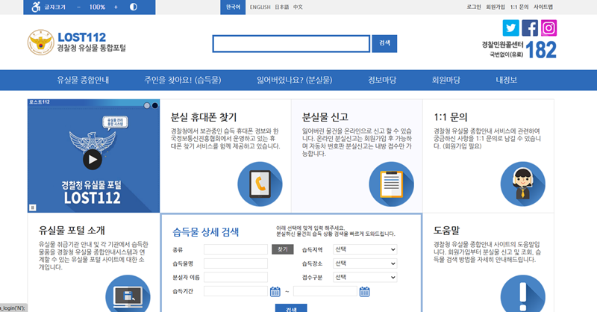Screen dimensions: 597x312
Task: Click the LOST112 police emblem logo
Action: pyautogui.click(x=41, y=43)
